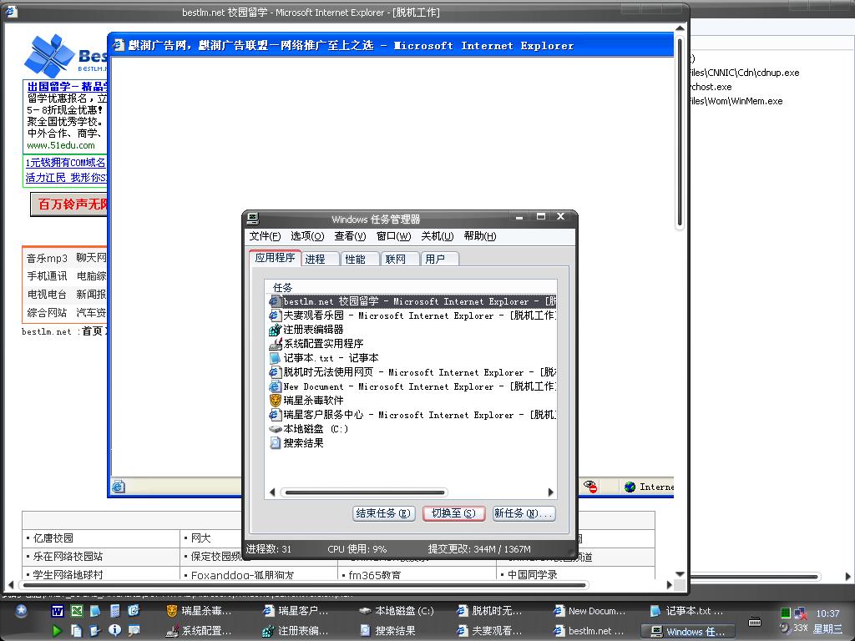
Task: Click the popup blocker status bar icon
Action: tap(590, 487)
